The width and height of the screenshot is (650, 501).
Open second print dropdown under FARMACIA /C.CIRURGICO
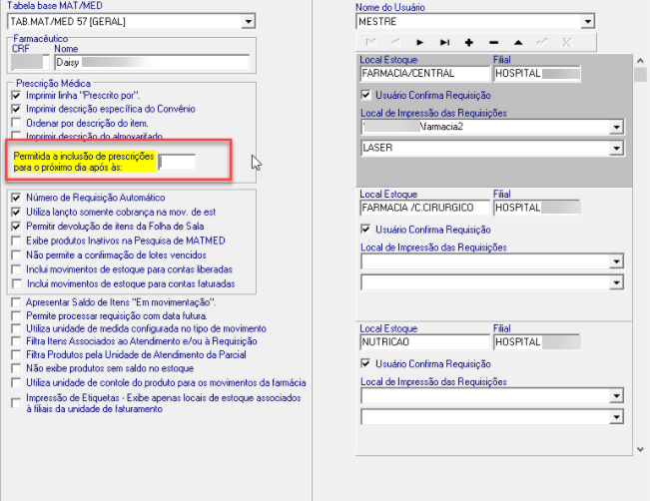pos(616,282)
